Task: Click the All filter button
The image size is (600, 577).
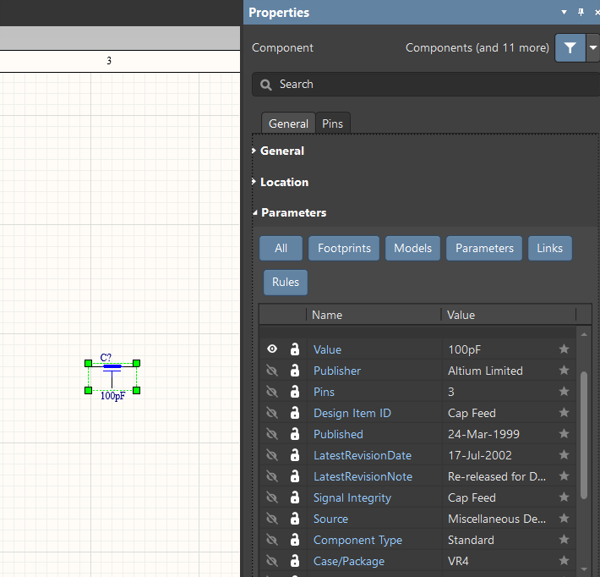Action: point(281,248)
